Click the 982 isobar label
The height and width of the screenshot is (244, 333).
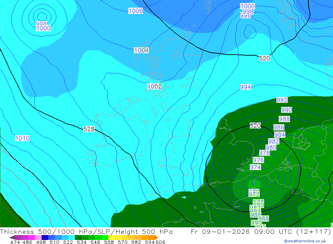273,141
